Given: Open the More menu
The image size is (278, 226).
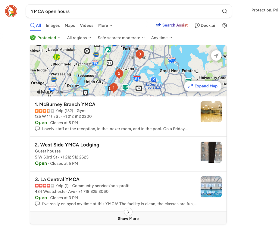Looking at the screenshot, I should point(105,25).
